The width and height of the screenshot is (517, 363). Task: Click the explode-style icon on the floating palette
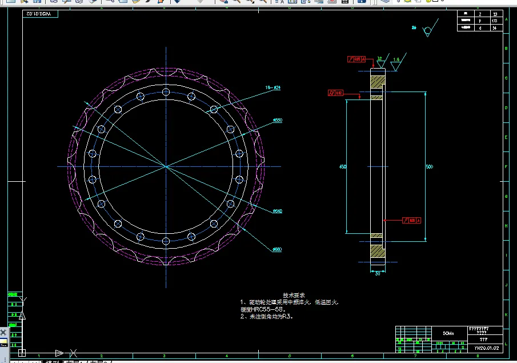pos(3,332)
